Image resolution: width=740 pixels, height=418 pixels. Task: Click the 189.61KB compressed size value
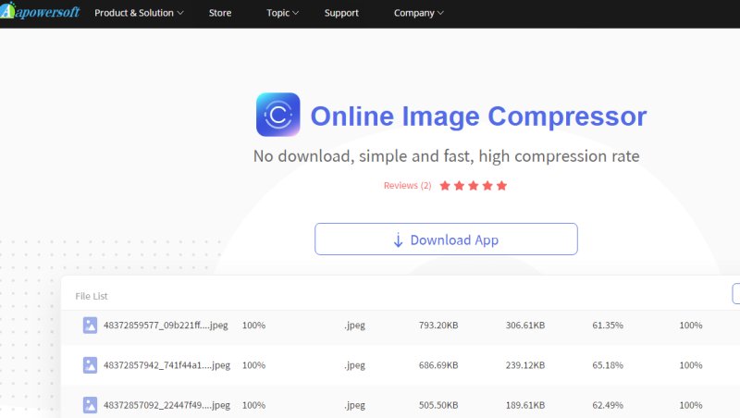point(525,405)
